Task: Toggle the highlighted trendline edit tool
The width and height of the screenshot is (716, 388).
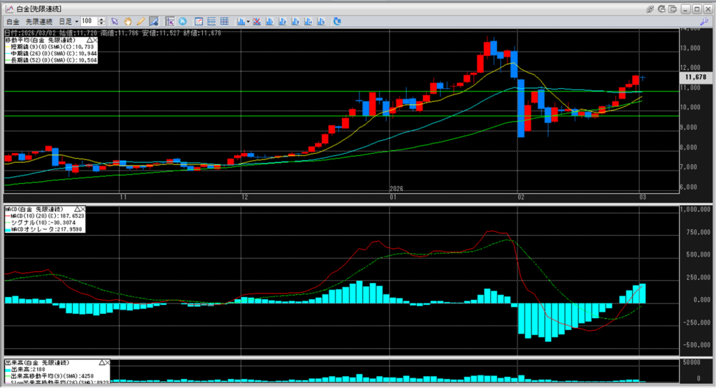Action: click(154, 21)
